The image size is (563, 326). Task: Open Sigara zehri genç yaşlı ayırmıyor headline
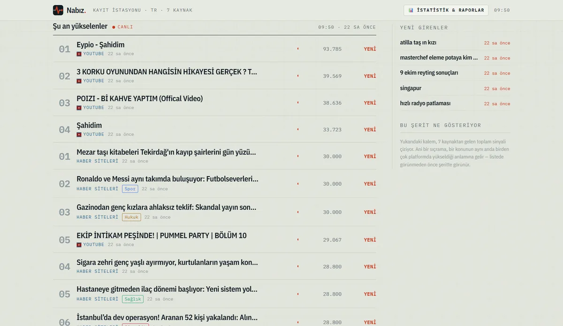click(x=167, y=262)
